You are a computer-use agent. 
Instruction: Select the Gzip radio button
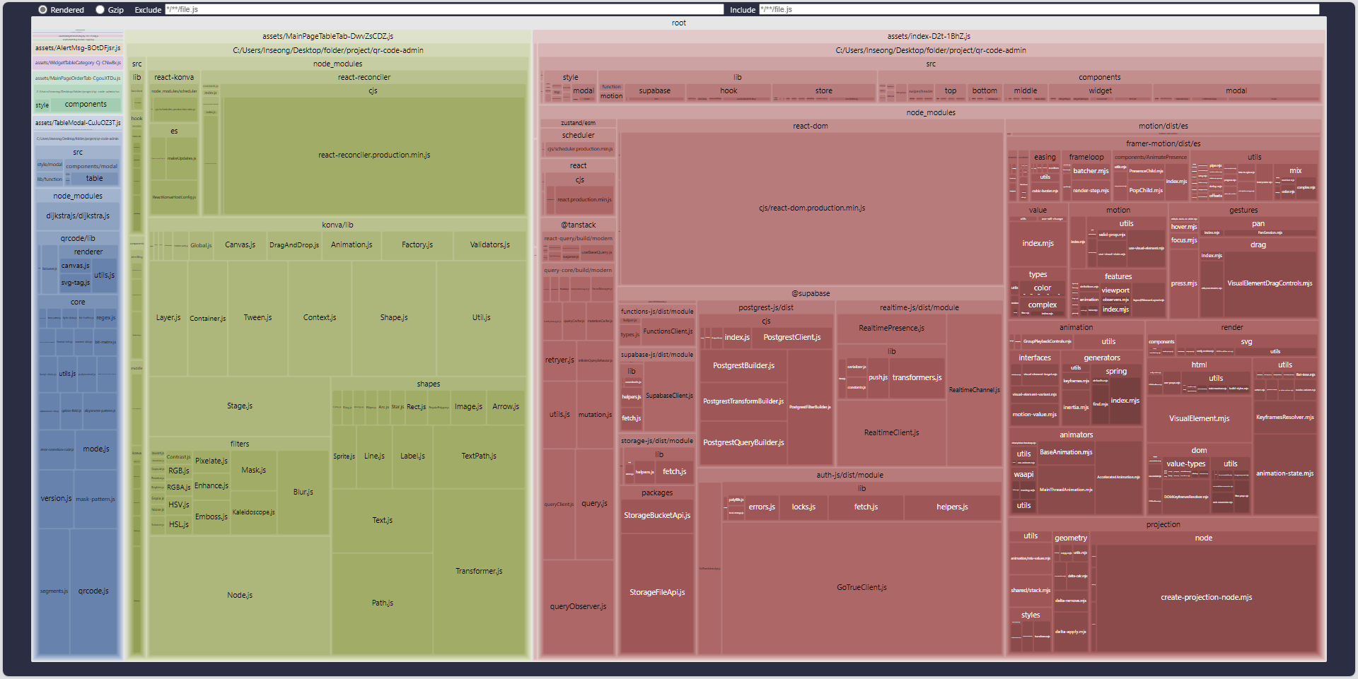[100, 10]
